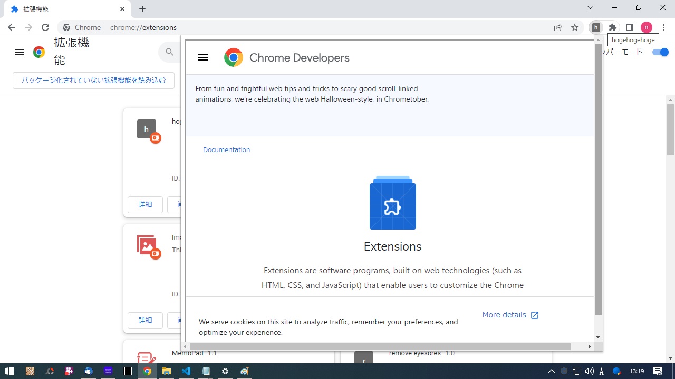The width and height of the screenshot is (675, 379).
Task: Click the Extensions heading in popup
Action: click(x=393, y=246)
